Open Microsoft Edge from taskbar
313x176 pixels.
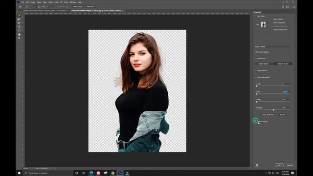pos(91,173)
